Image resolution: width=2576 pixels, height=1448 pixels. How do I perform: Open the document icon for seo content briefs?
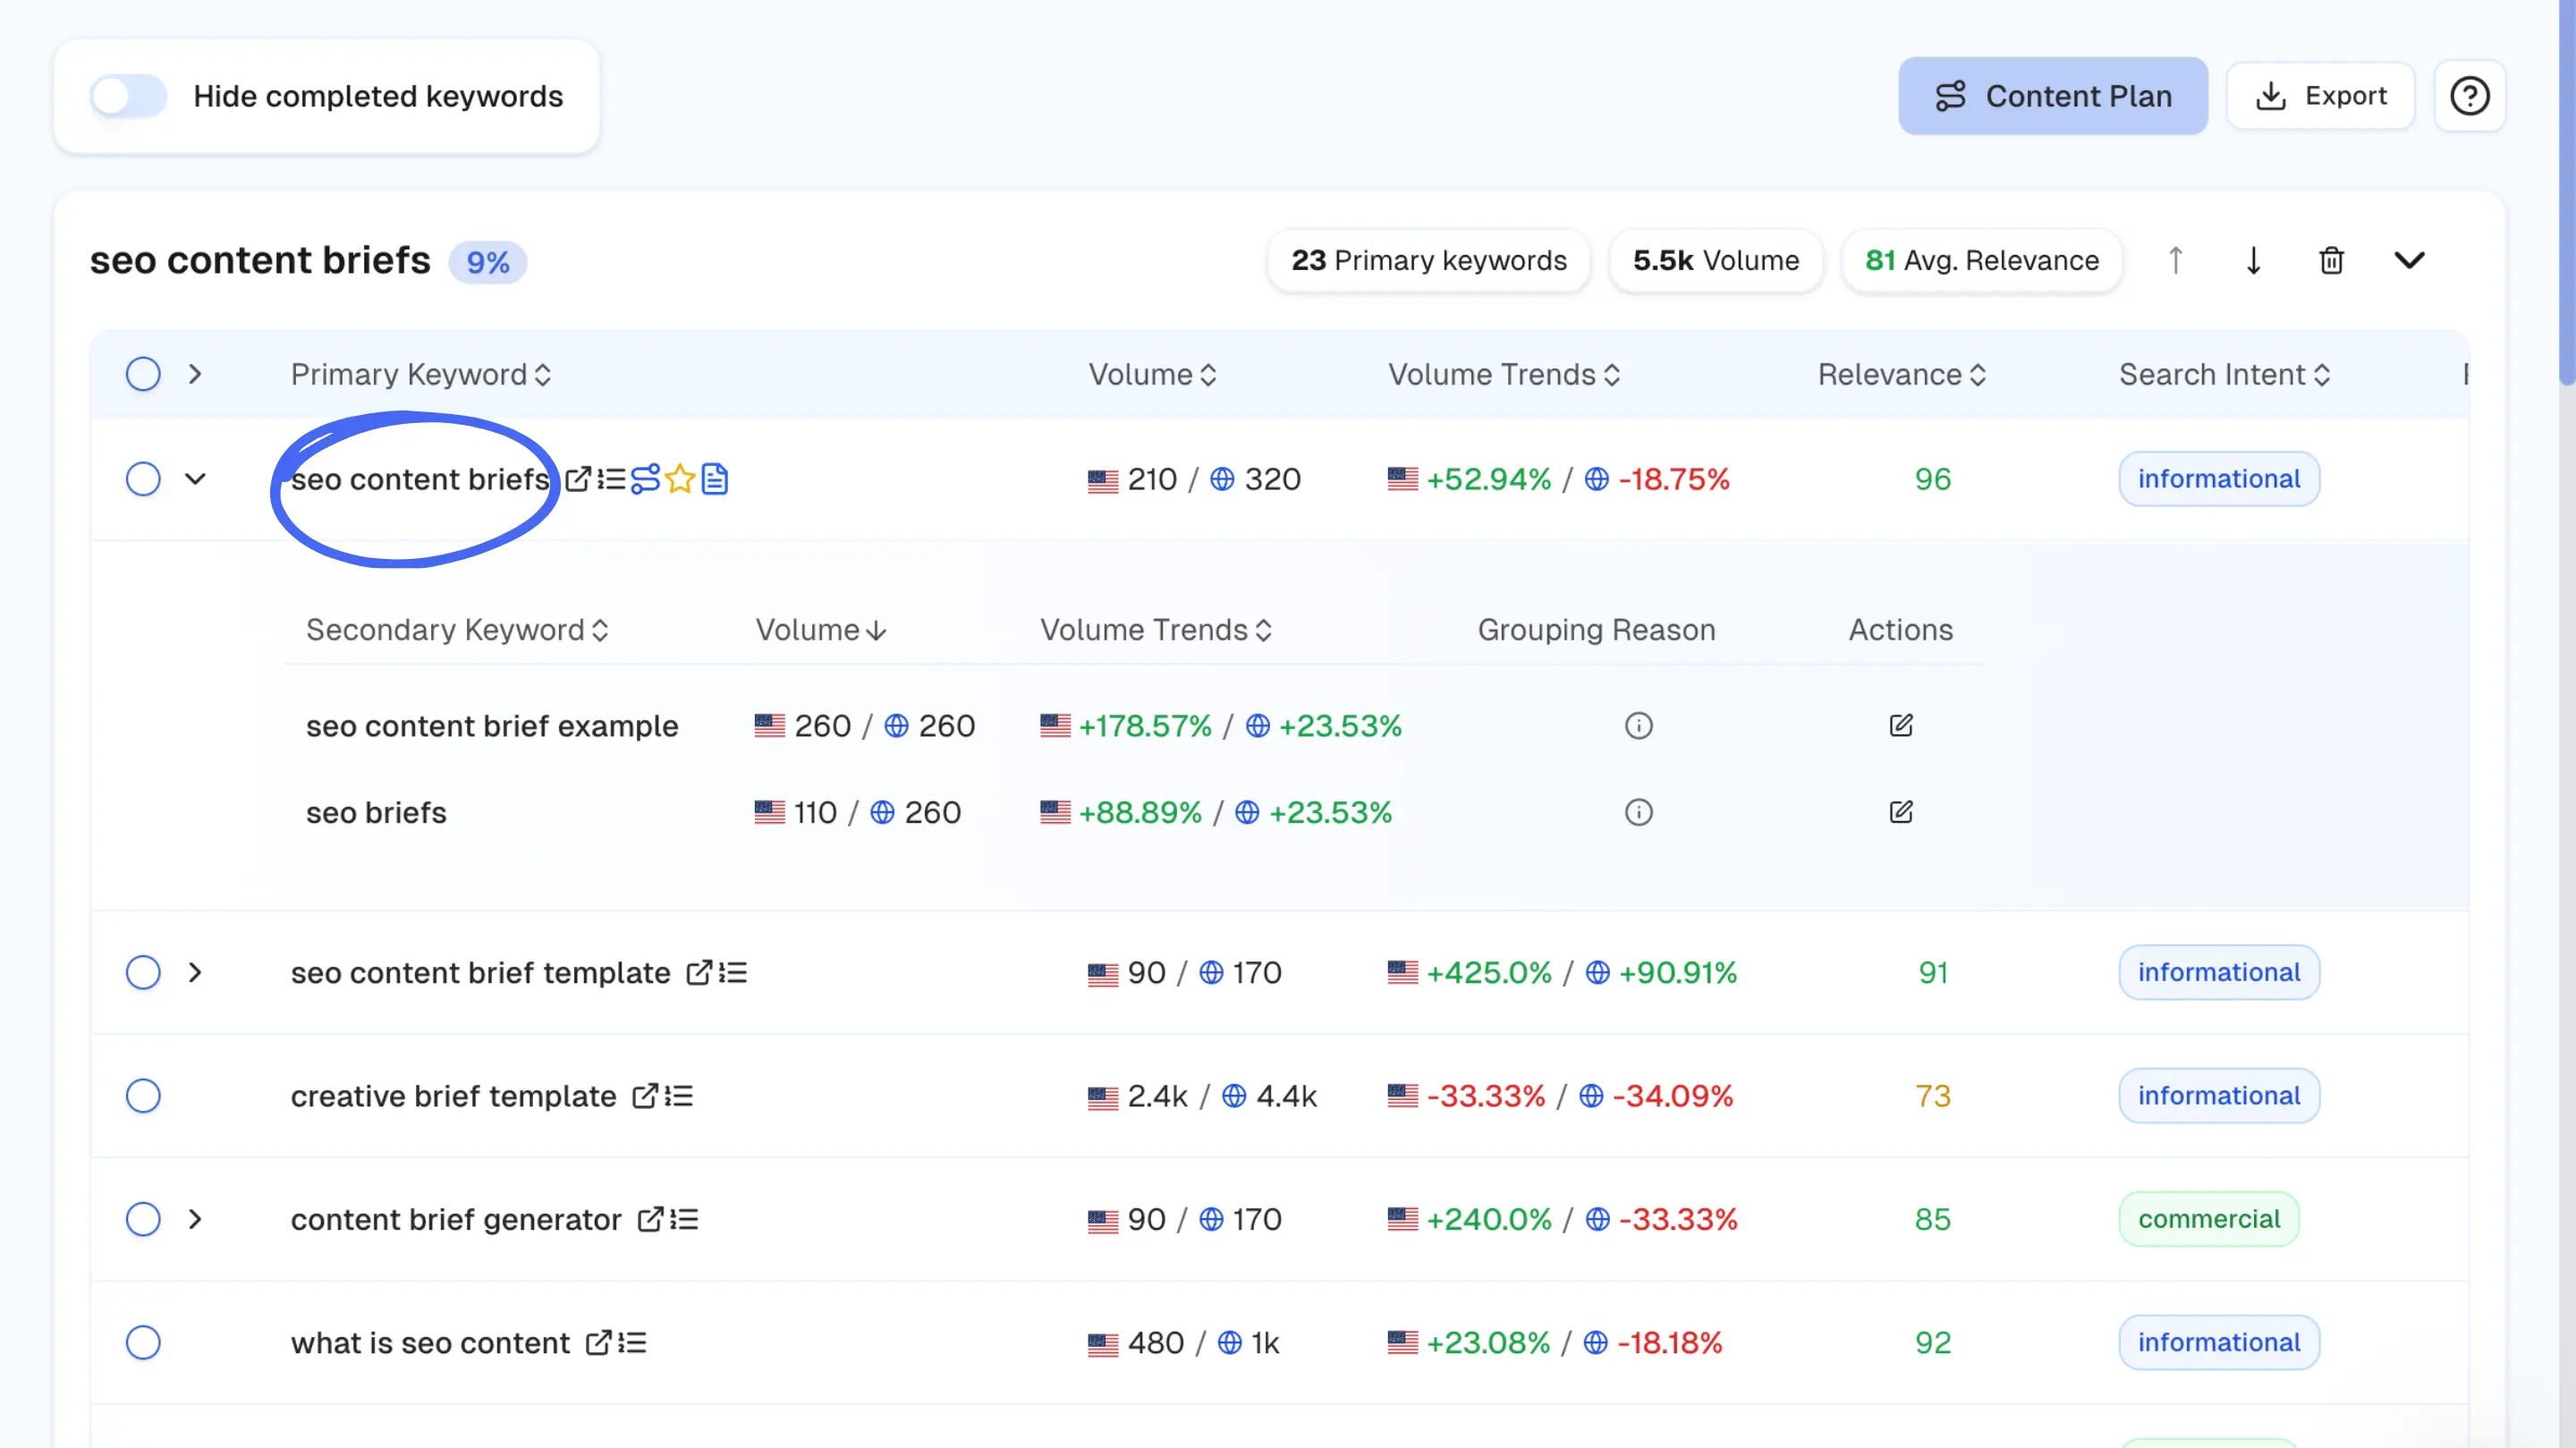(x=714, y=479)
